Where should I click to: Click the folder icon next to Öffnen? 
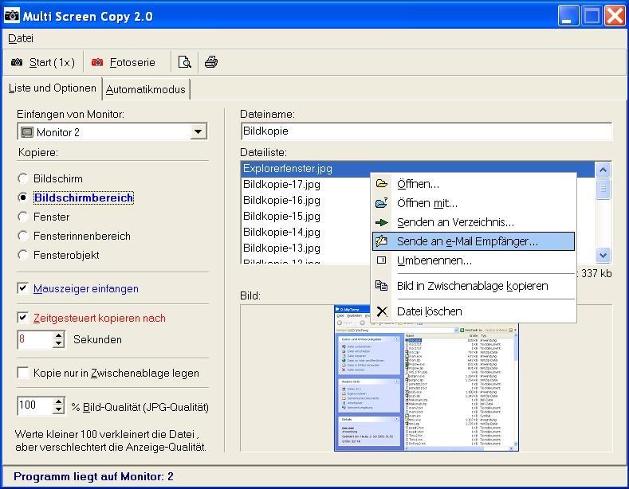[382, 184]
